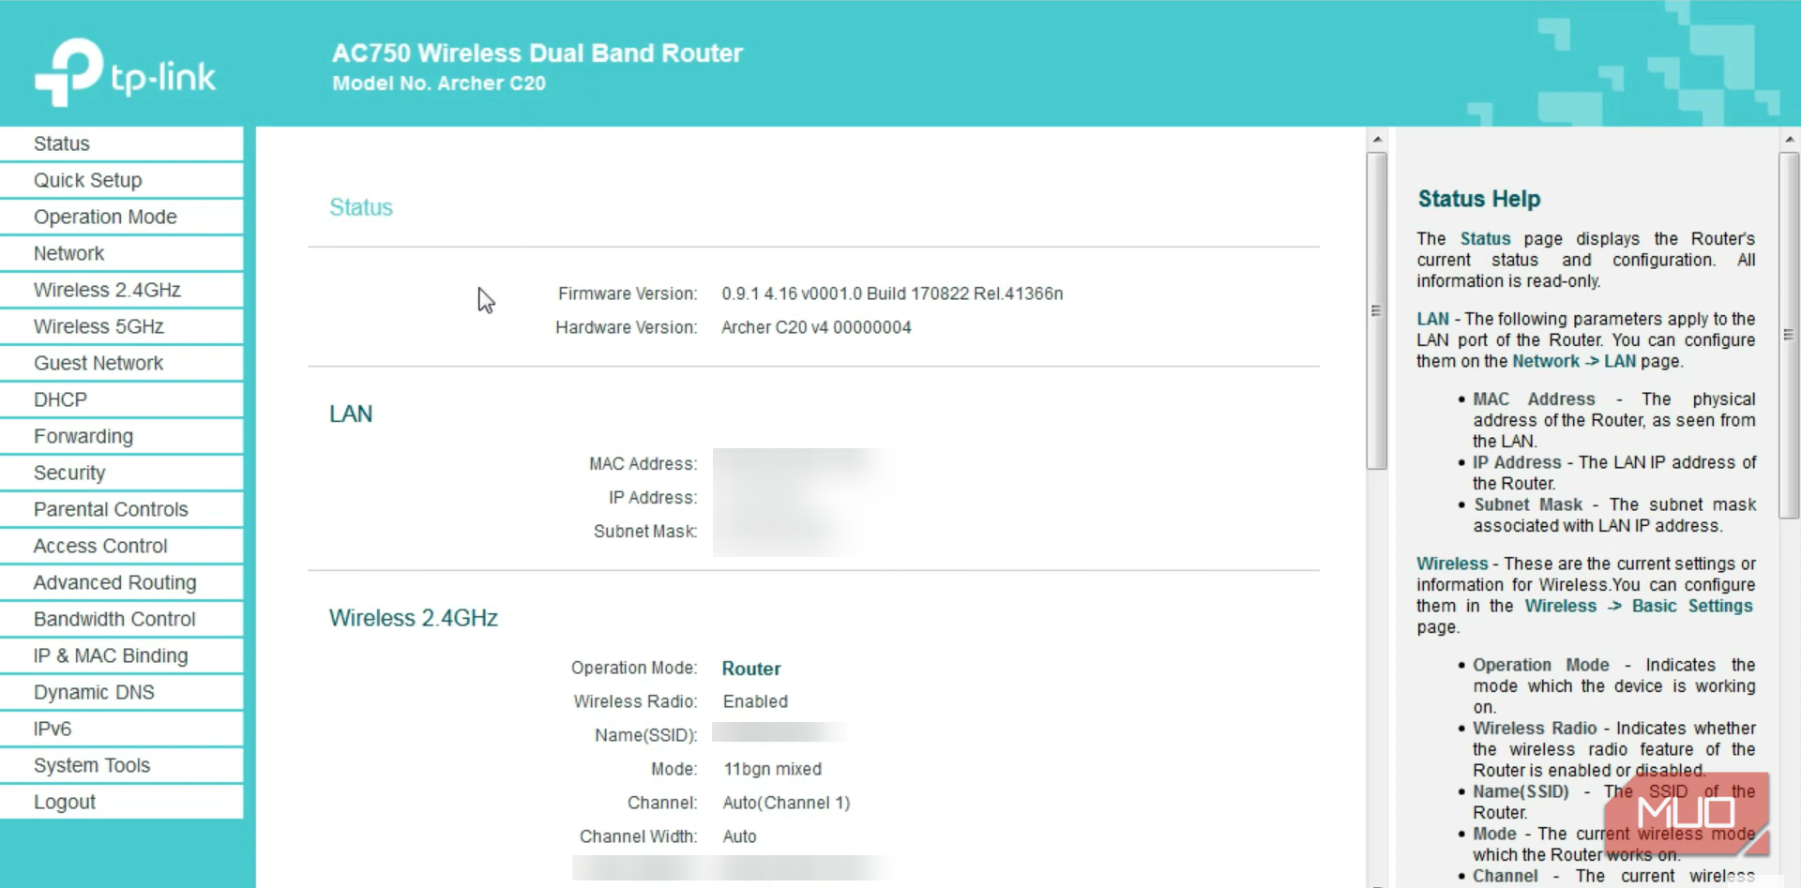Open the Status menu item
This screenshot has height=888, width=1801.
[122, 143]
